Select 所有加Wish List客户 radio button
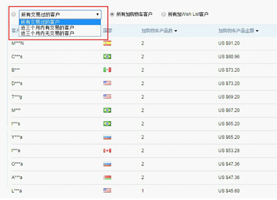Screen dimensions: 277x200 164,14
